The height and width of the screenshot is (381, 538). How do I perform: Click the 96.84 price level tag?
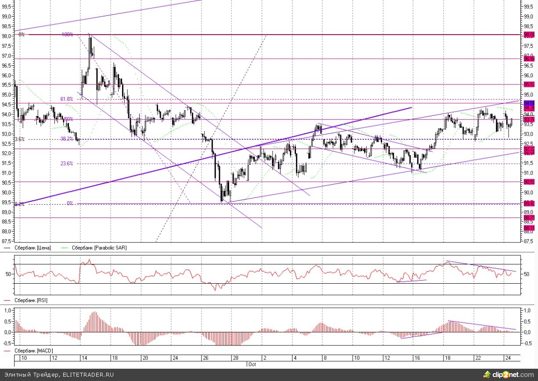[x=528, y=58]
